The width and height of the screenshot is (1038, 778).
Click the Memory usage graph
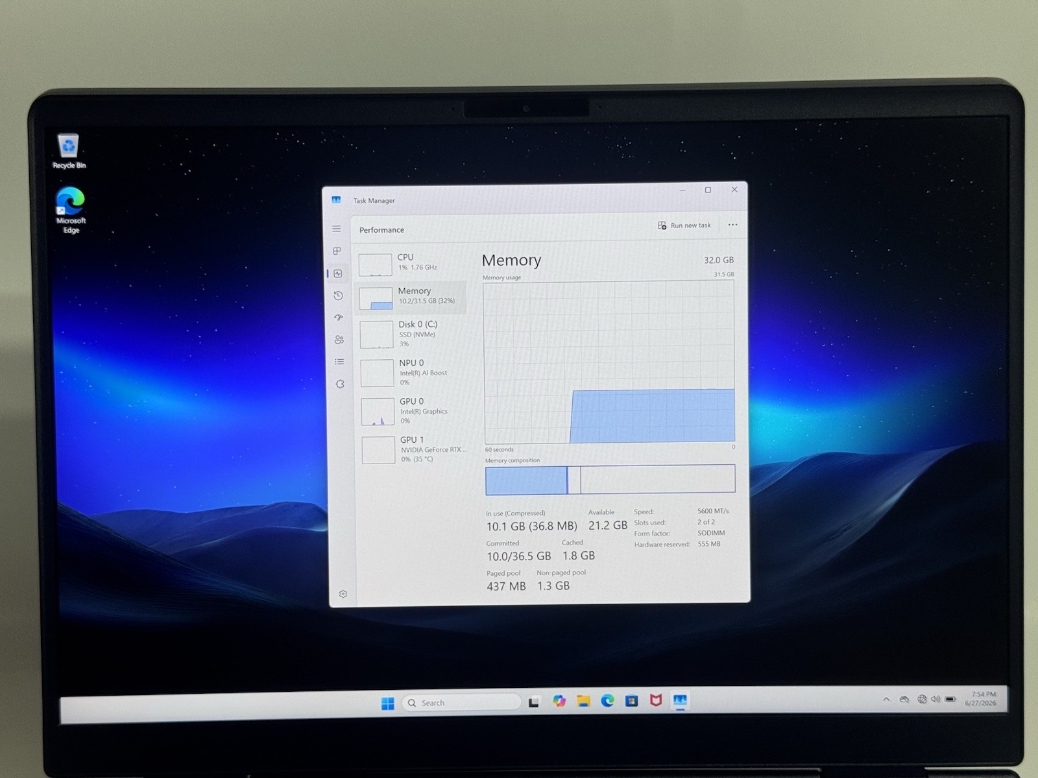tap(609, 362)
